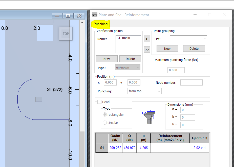This screenshot has height=167, width=234.
Task: Open the Punching direction dropdown
Action: pos(144,91)
